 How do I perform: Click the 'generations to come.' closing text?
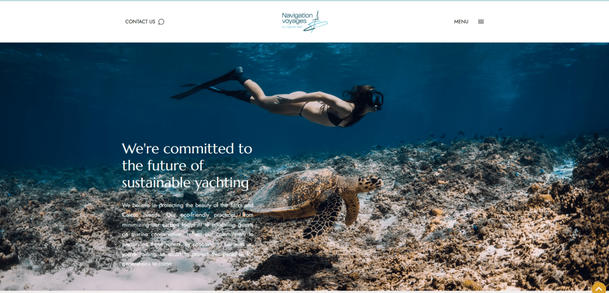point(147,264)
